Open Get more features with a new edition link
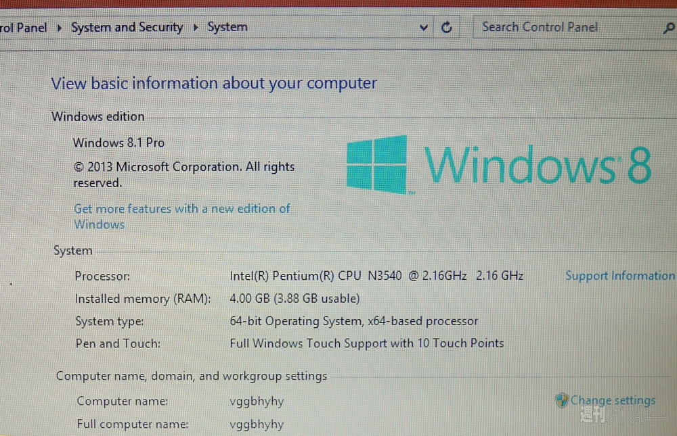The image size is (677, 436). (181, 216)
